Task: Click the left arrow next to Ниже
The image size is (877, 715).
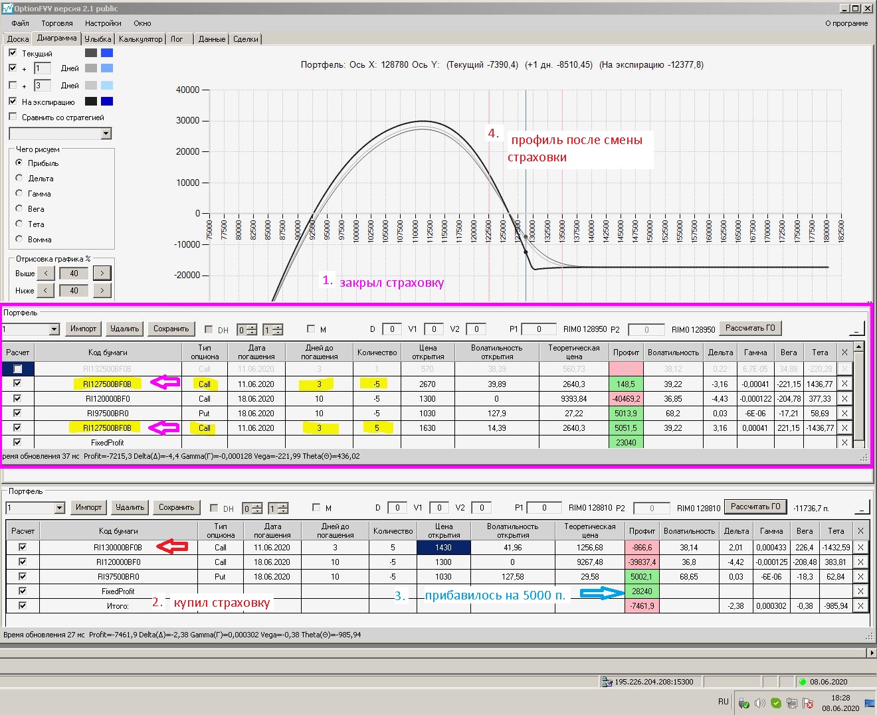Action: [x=45, y=290]
